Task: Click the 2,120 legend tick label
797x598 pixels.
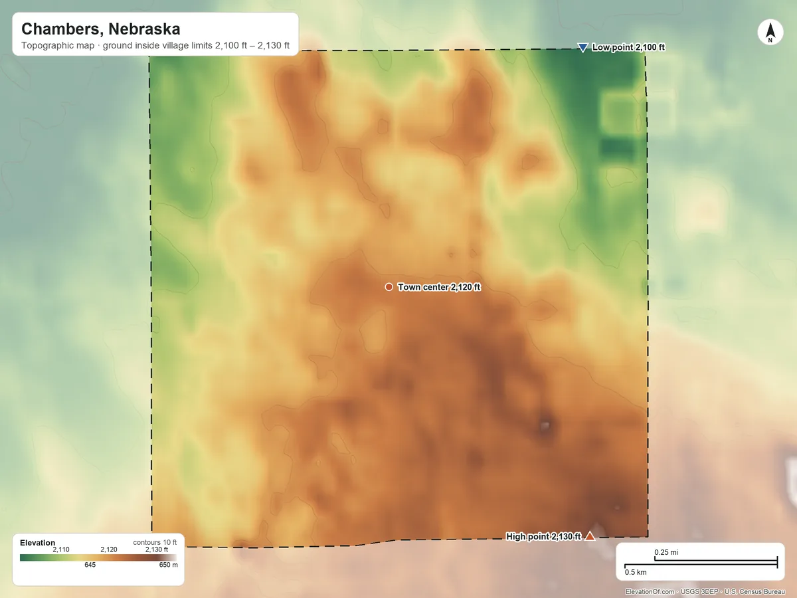Action: pyautogui.click(x=108, y=549)
